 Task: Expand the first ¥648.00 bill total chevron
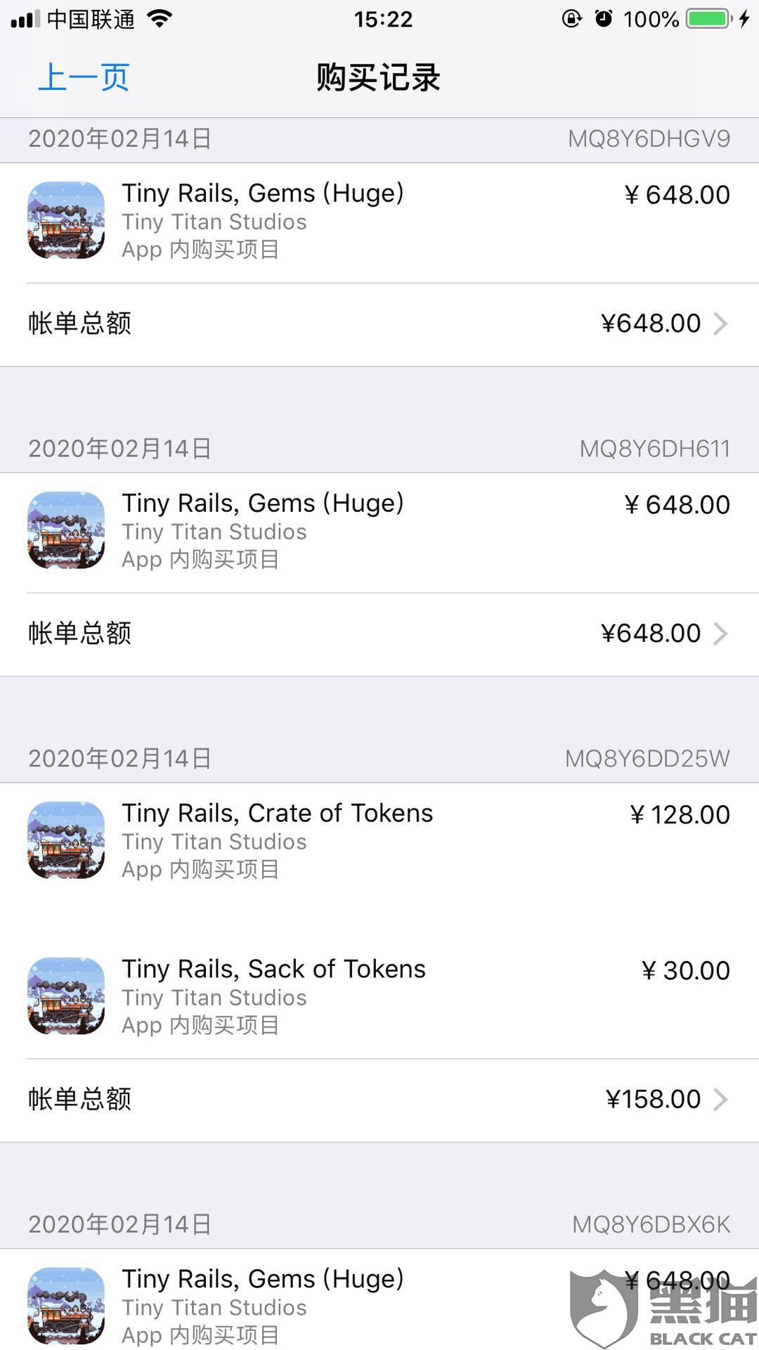pos(720,324)
